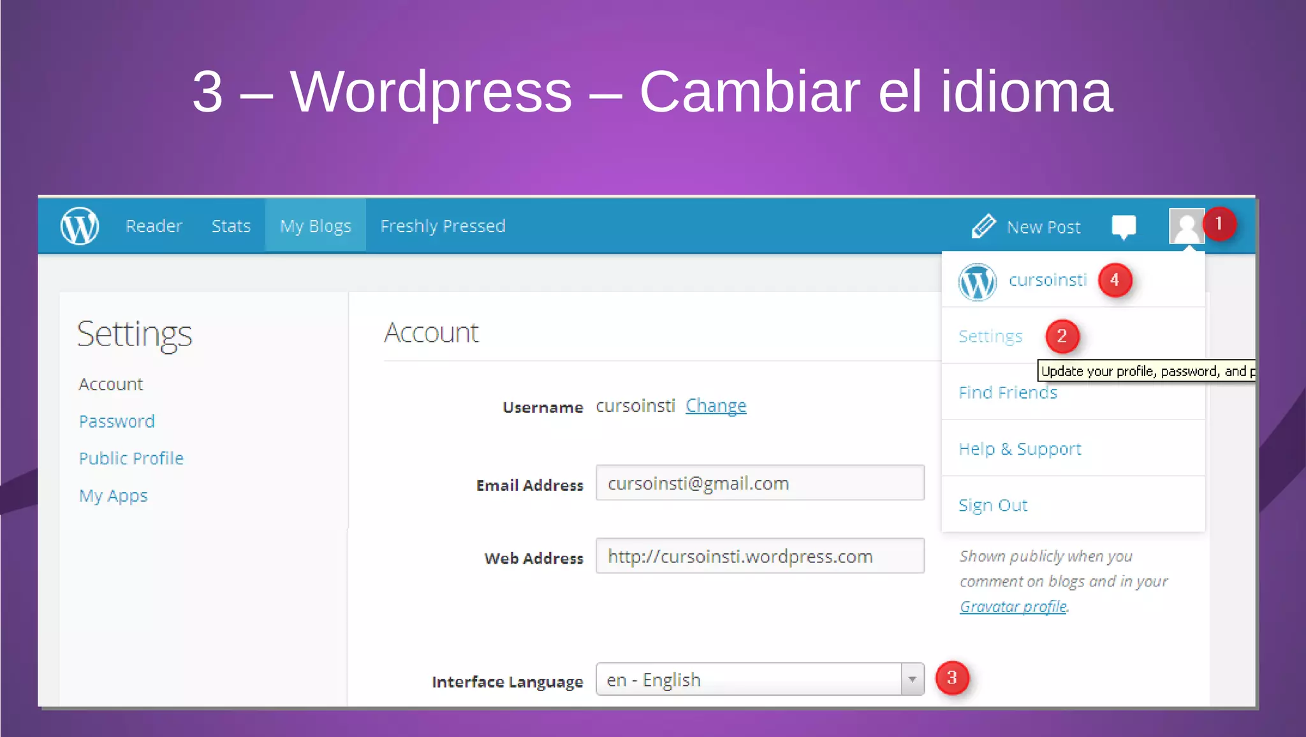Click the Interface Language dropdown arrow
Viewport: 1306px width, 737px height.
[913, 679]
